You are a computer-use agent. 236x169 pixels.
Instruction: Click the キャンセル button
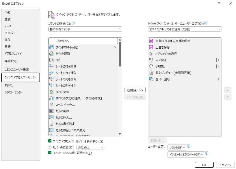point(225,165)
